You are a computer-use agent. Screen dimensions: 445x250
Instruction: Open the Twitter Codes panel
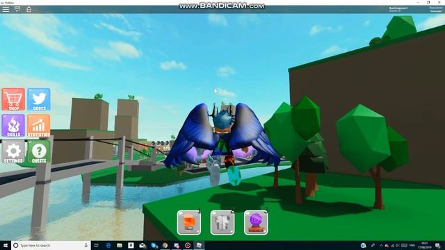(x=39, y=99)
